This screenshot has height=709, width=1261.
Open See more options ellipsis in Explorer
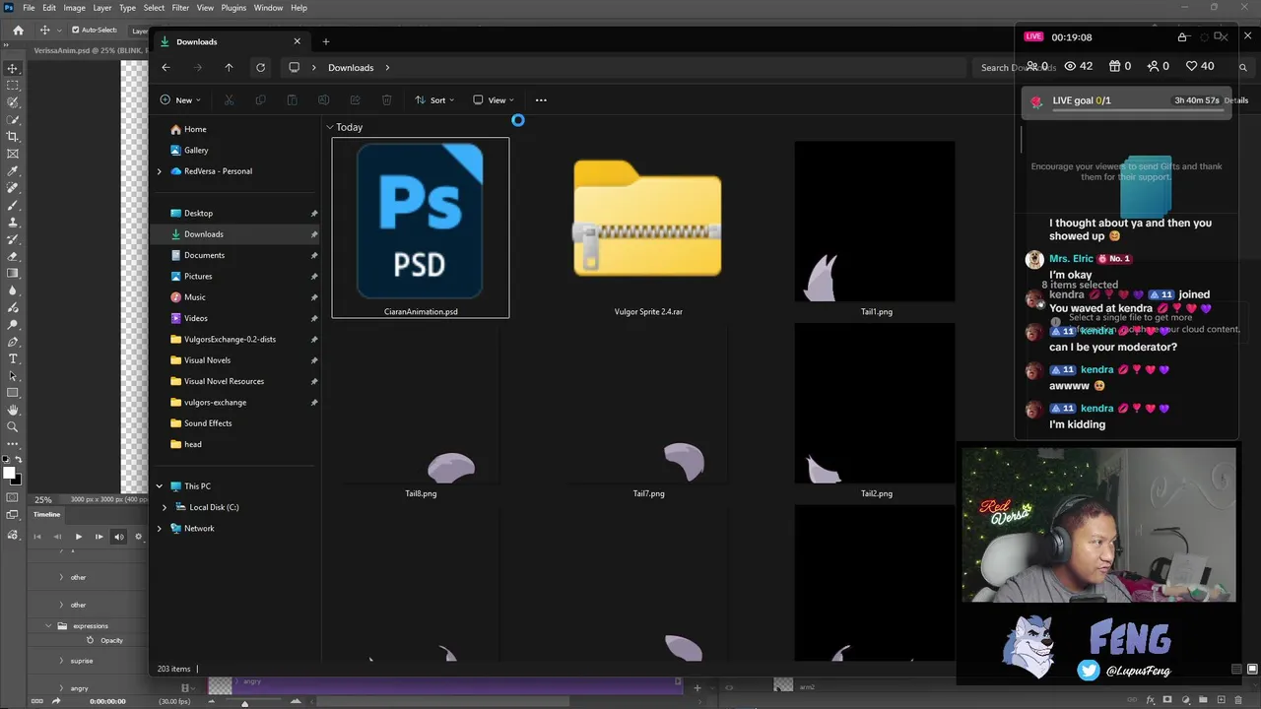pyautogui.click(x=540, y=99)
